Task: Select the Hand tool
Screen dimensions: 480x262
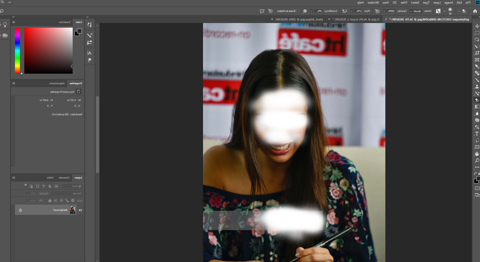Action: pyautogui.click(x=477, y=154)
